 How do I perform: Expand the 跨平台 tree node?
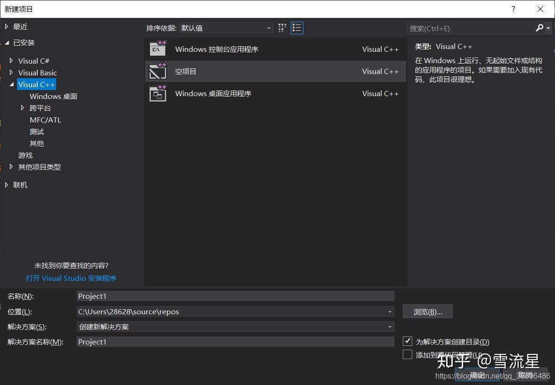tap(22, 108)
